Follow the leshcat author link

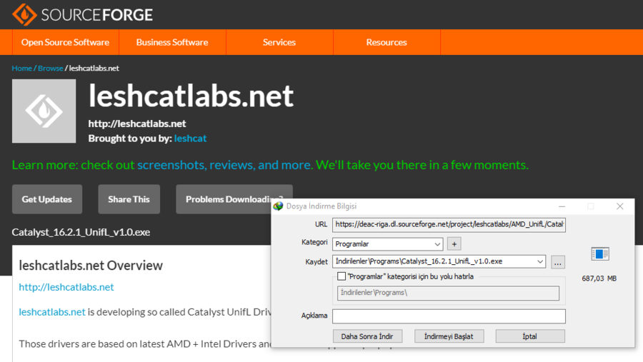click(x=190, y=138)
